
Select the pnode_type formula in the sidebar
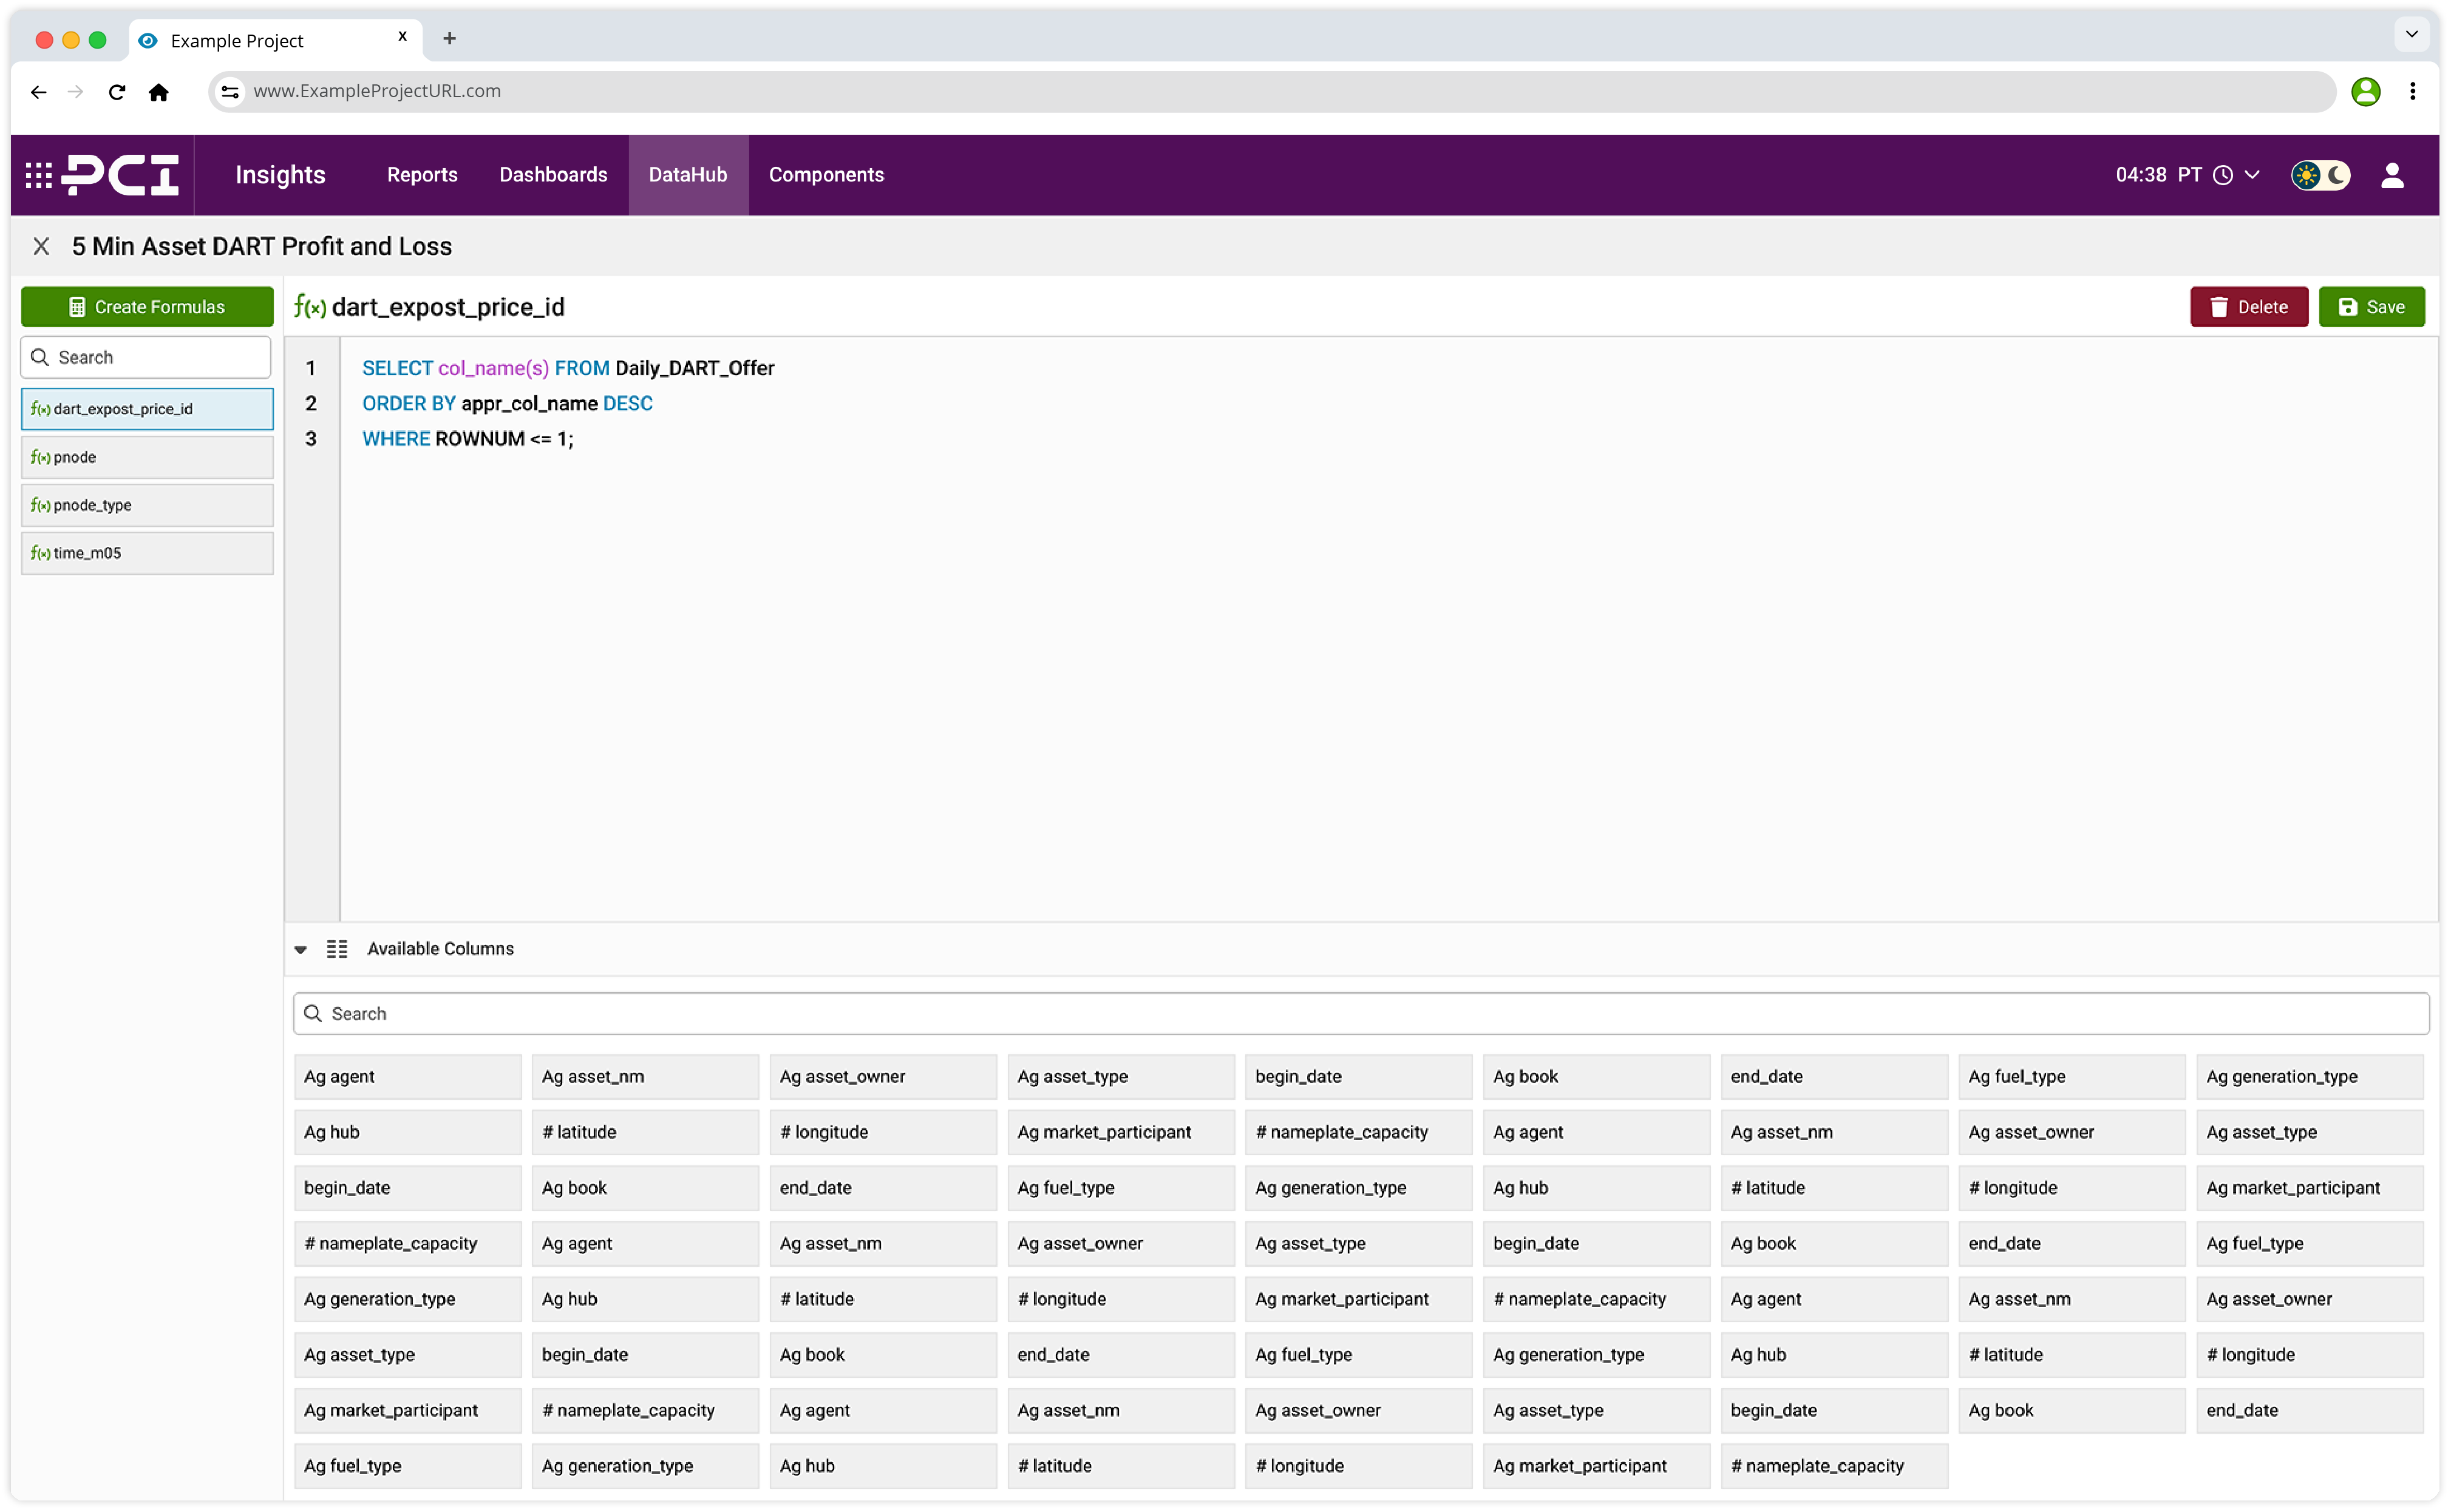pyautogui.click(x=146, y=505)
